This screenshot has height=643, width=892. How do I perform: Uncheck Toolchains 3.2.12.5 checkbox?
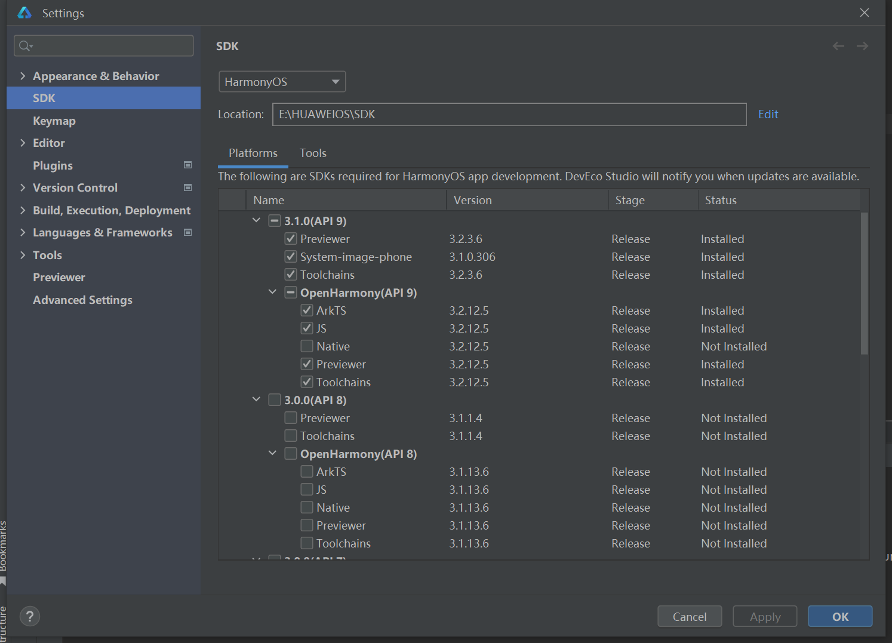pyautogui.click(x=307, y=382)
